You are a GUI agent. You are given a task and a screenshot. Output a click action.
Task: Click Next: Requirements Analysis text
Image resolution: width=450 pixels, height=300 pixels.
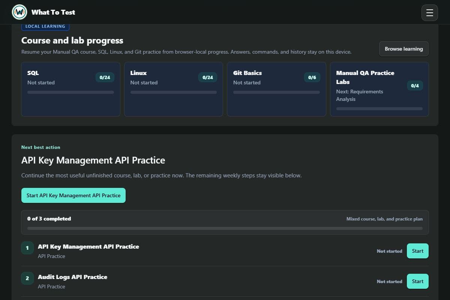(x=360, y=95)
